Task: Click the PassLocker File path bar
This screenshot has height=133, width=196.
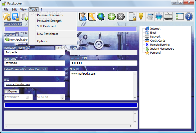Action: click(71, 29)
